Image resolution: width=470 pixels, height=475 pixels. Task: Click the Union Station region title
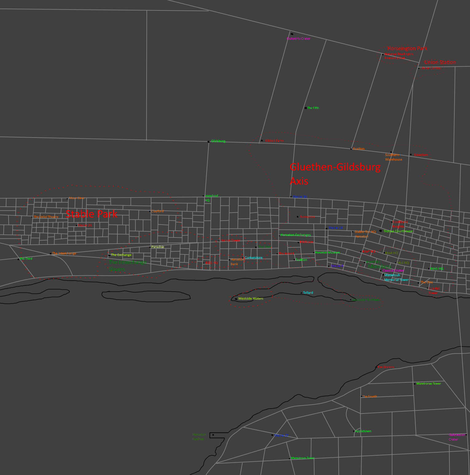[440, 62]
